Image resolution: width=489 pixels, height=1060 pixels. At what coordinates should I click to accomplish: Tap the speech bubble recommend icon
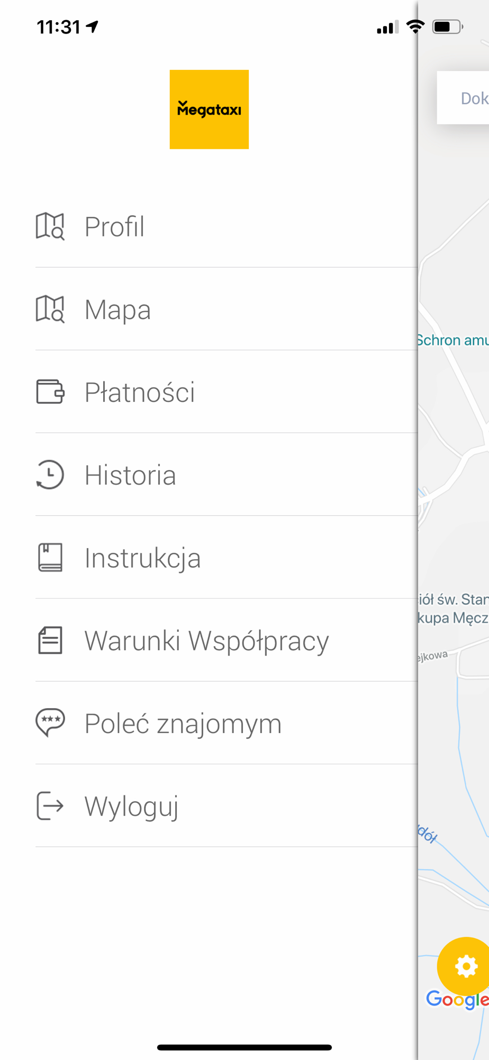click(50, 723)
